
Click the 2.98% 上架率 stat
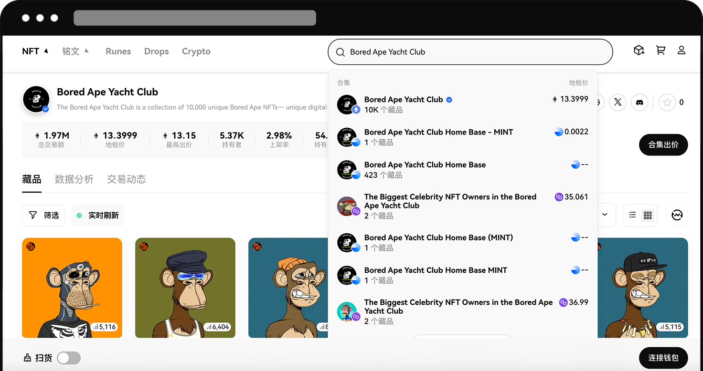tap(279, 140)
